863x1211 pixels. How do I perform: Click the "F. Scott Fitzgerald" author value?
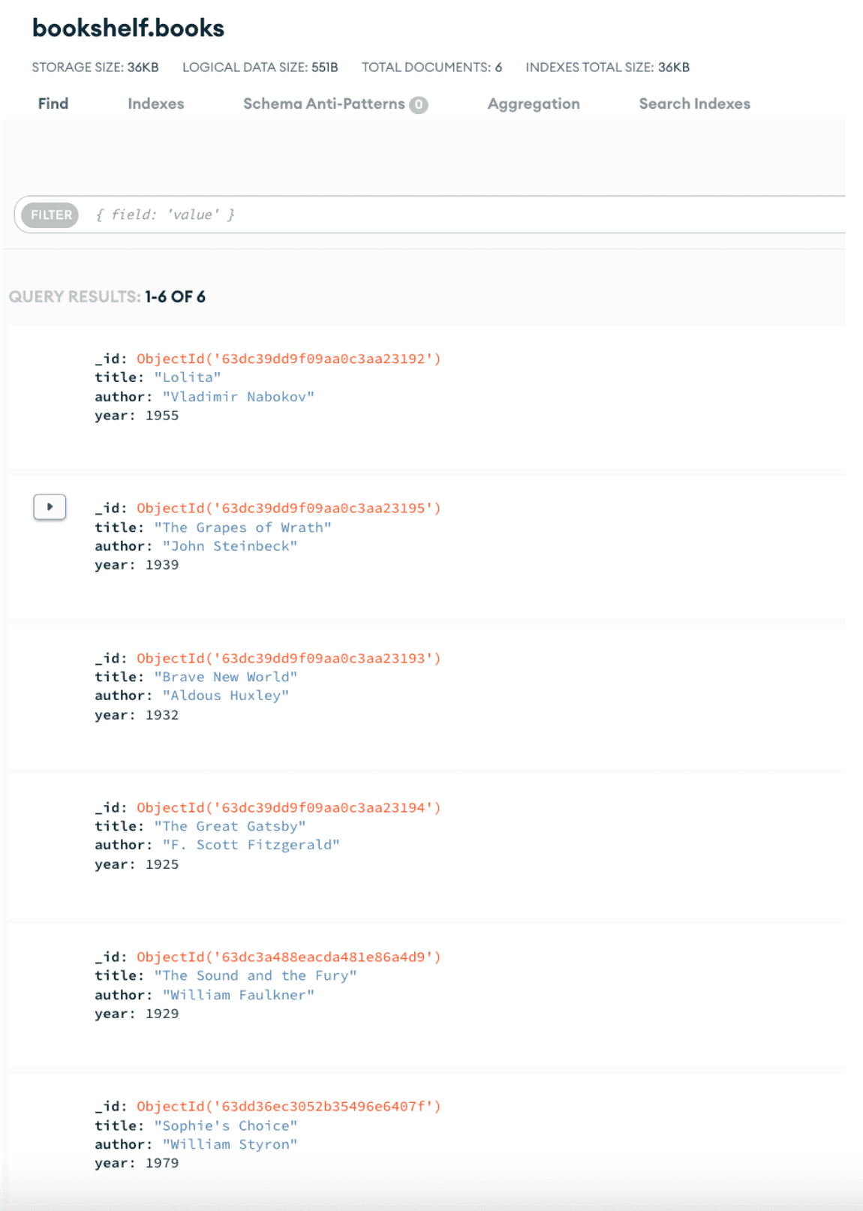click(251, 845)
